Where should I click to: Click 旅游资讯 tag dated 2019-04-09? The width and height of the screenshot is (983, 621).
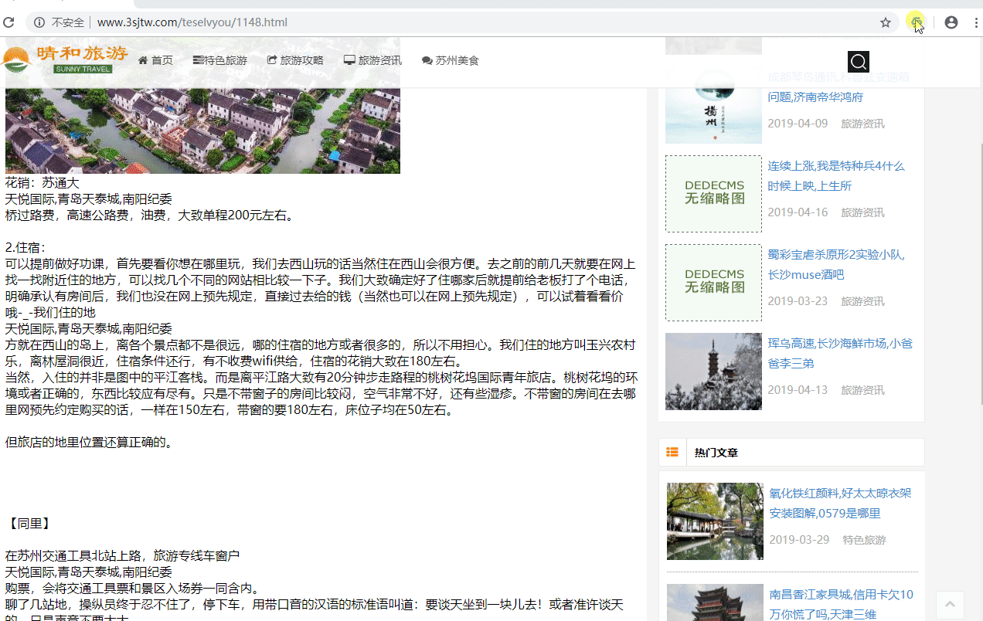862,124
